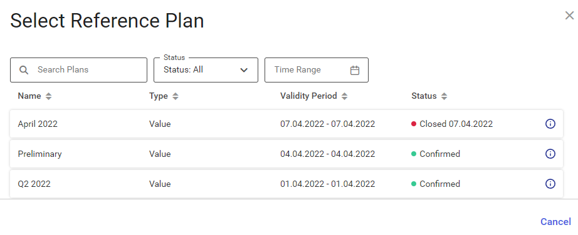The width and height of the screenshot is (578, 235).
Task: Select the April 2022 plan row
Action: [286, 124]
